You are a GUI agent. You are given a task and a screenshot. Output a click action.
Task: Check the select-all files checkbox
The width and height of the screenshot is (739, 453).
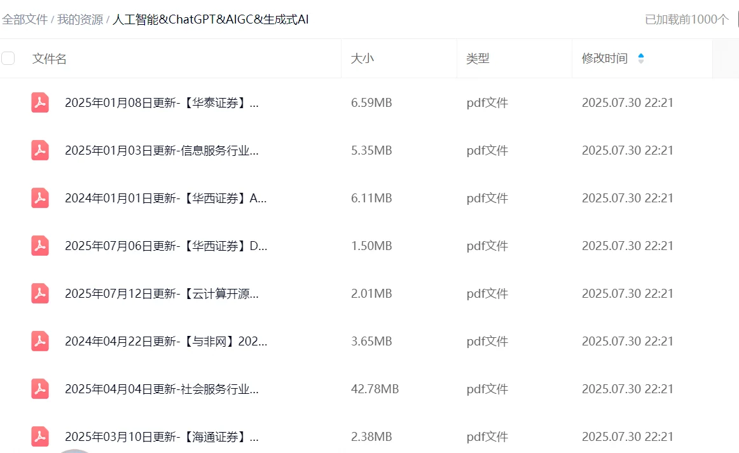pos(8,58)
